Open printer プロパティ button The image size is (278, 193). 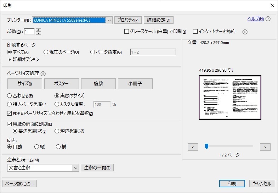coord(128,20)
